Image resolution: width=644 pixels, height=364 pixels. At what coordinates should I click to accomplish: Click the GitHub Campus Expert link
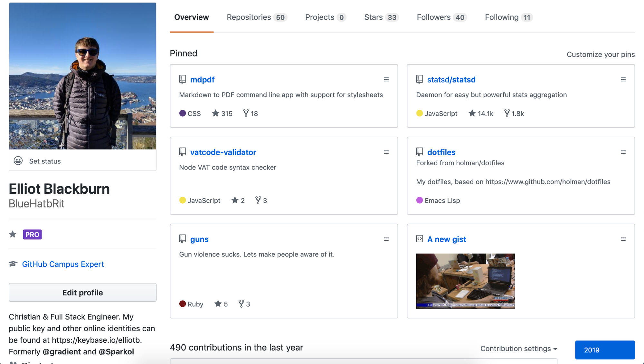63,264
